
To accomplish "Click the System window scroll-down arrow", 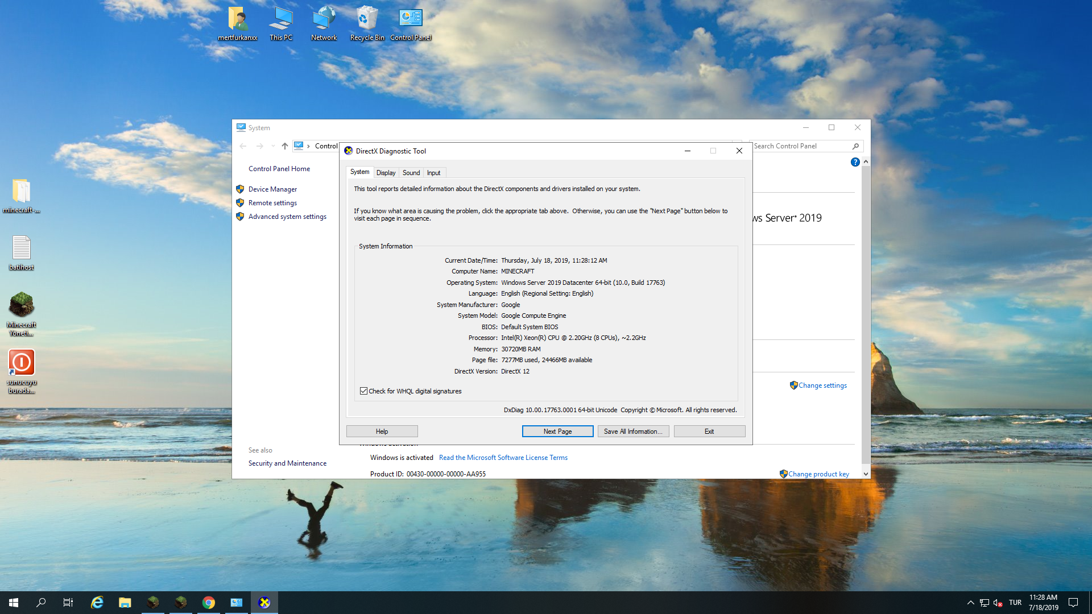I will coord(866,474).
